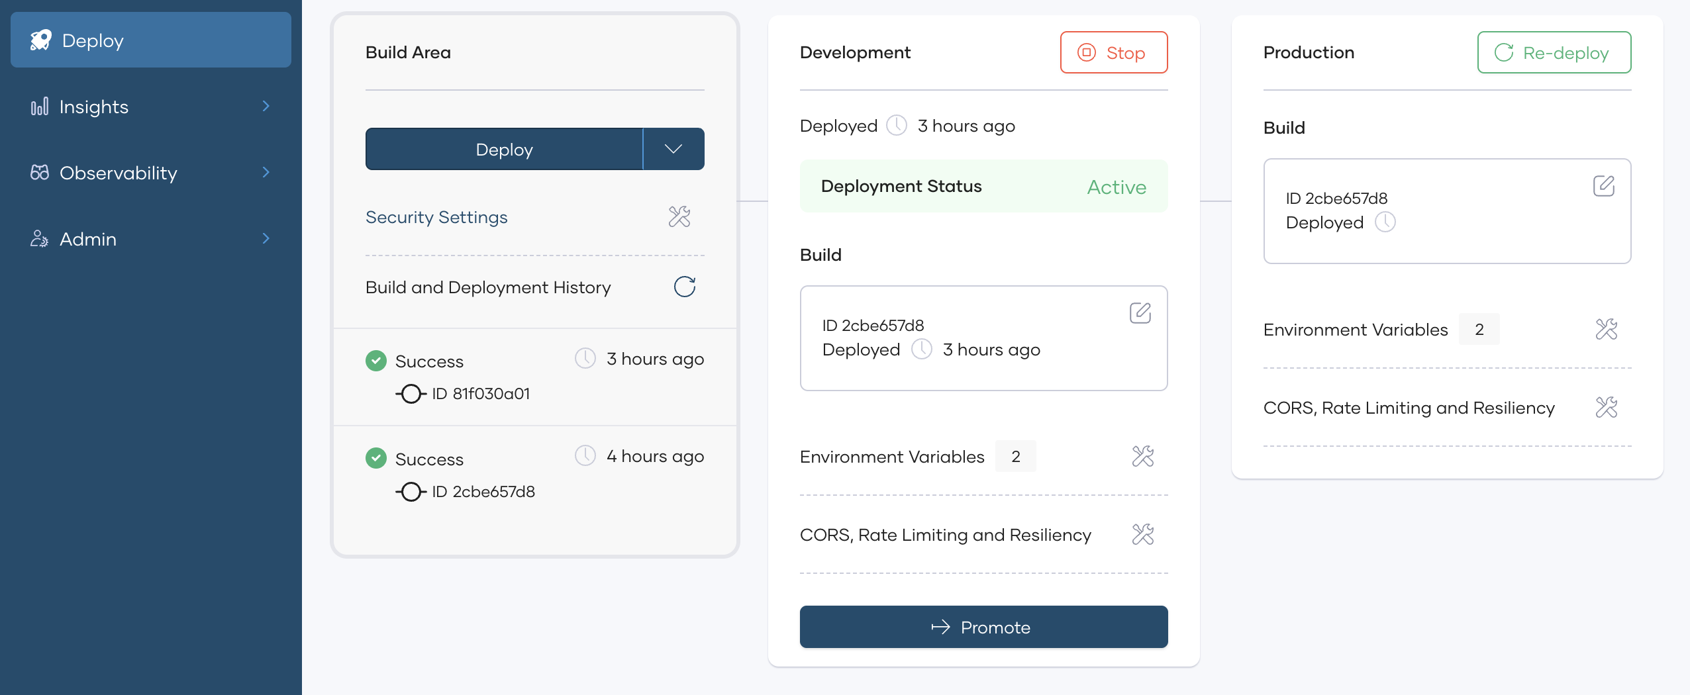Viewport: 1690px width, 695px height.
Task: Refresh Build and Deployment History
Action: pos(685,287)
